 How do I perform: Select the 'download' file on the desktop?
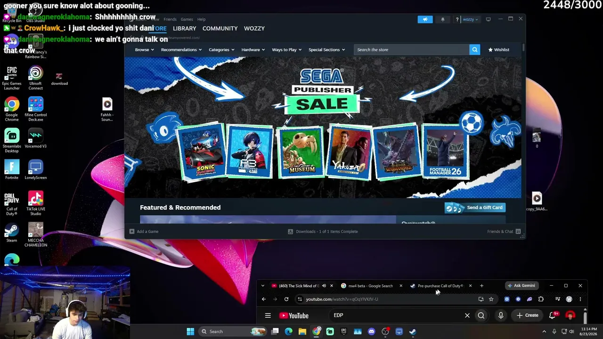59,78
